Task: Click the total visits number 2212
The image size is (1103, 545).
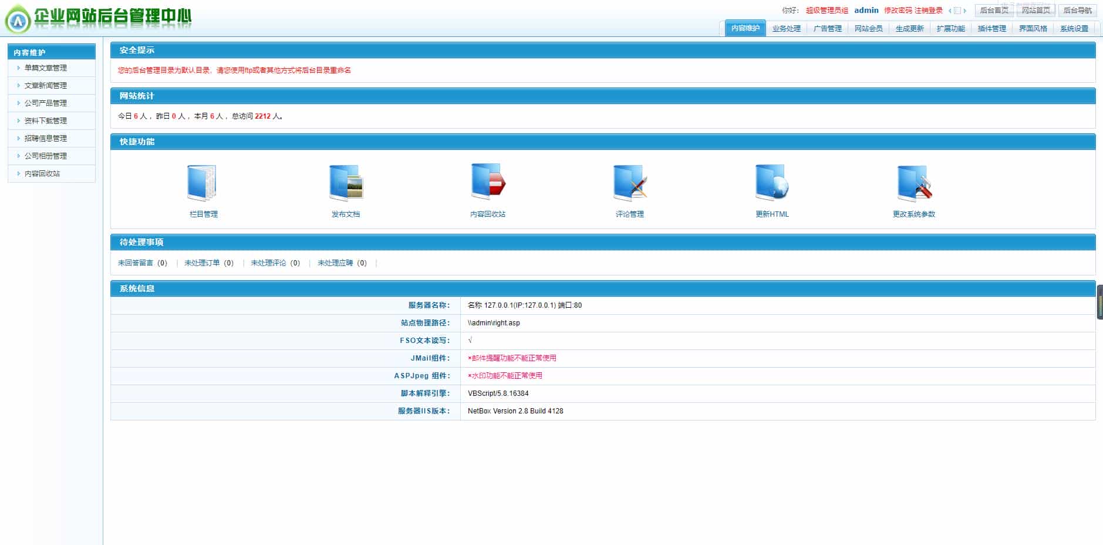Action: point(262,116)
